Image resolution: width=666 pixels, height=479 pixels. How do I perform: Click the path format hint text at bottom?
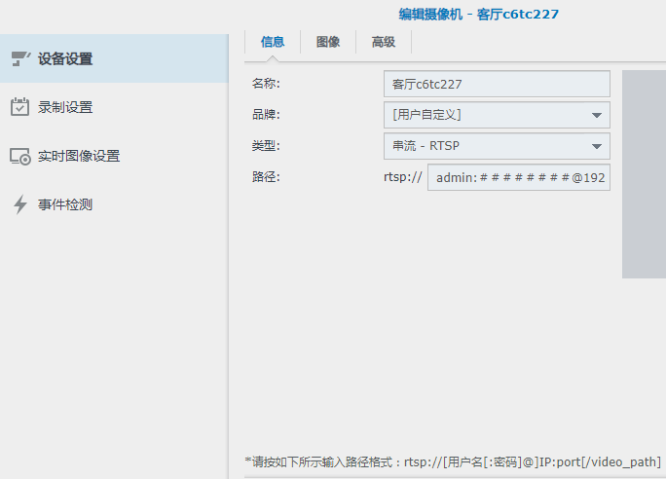453,461
